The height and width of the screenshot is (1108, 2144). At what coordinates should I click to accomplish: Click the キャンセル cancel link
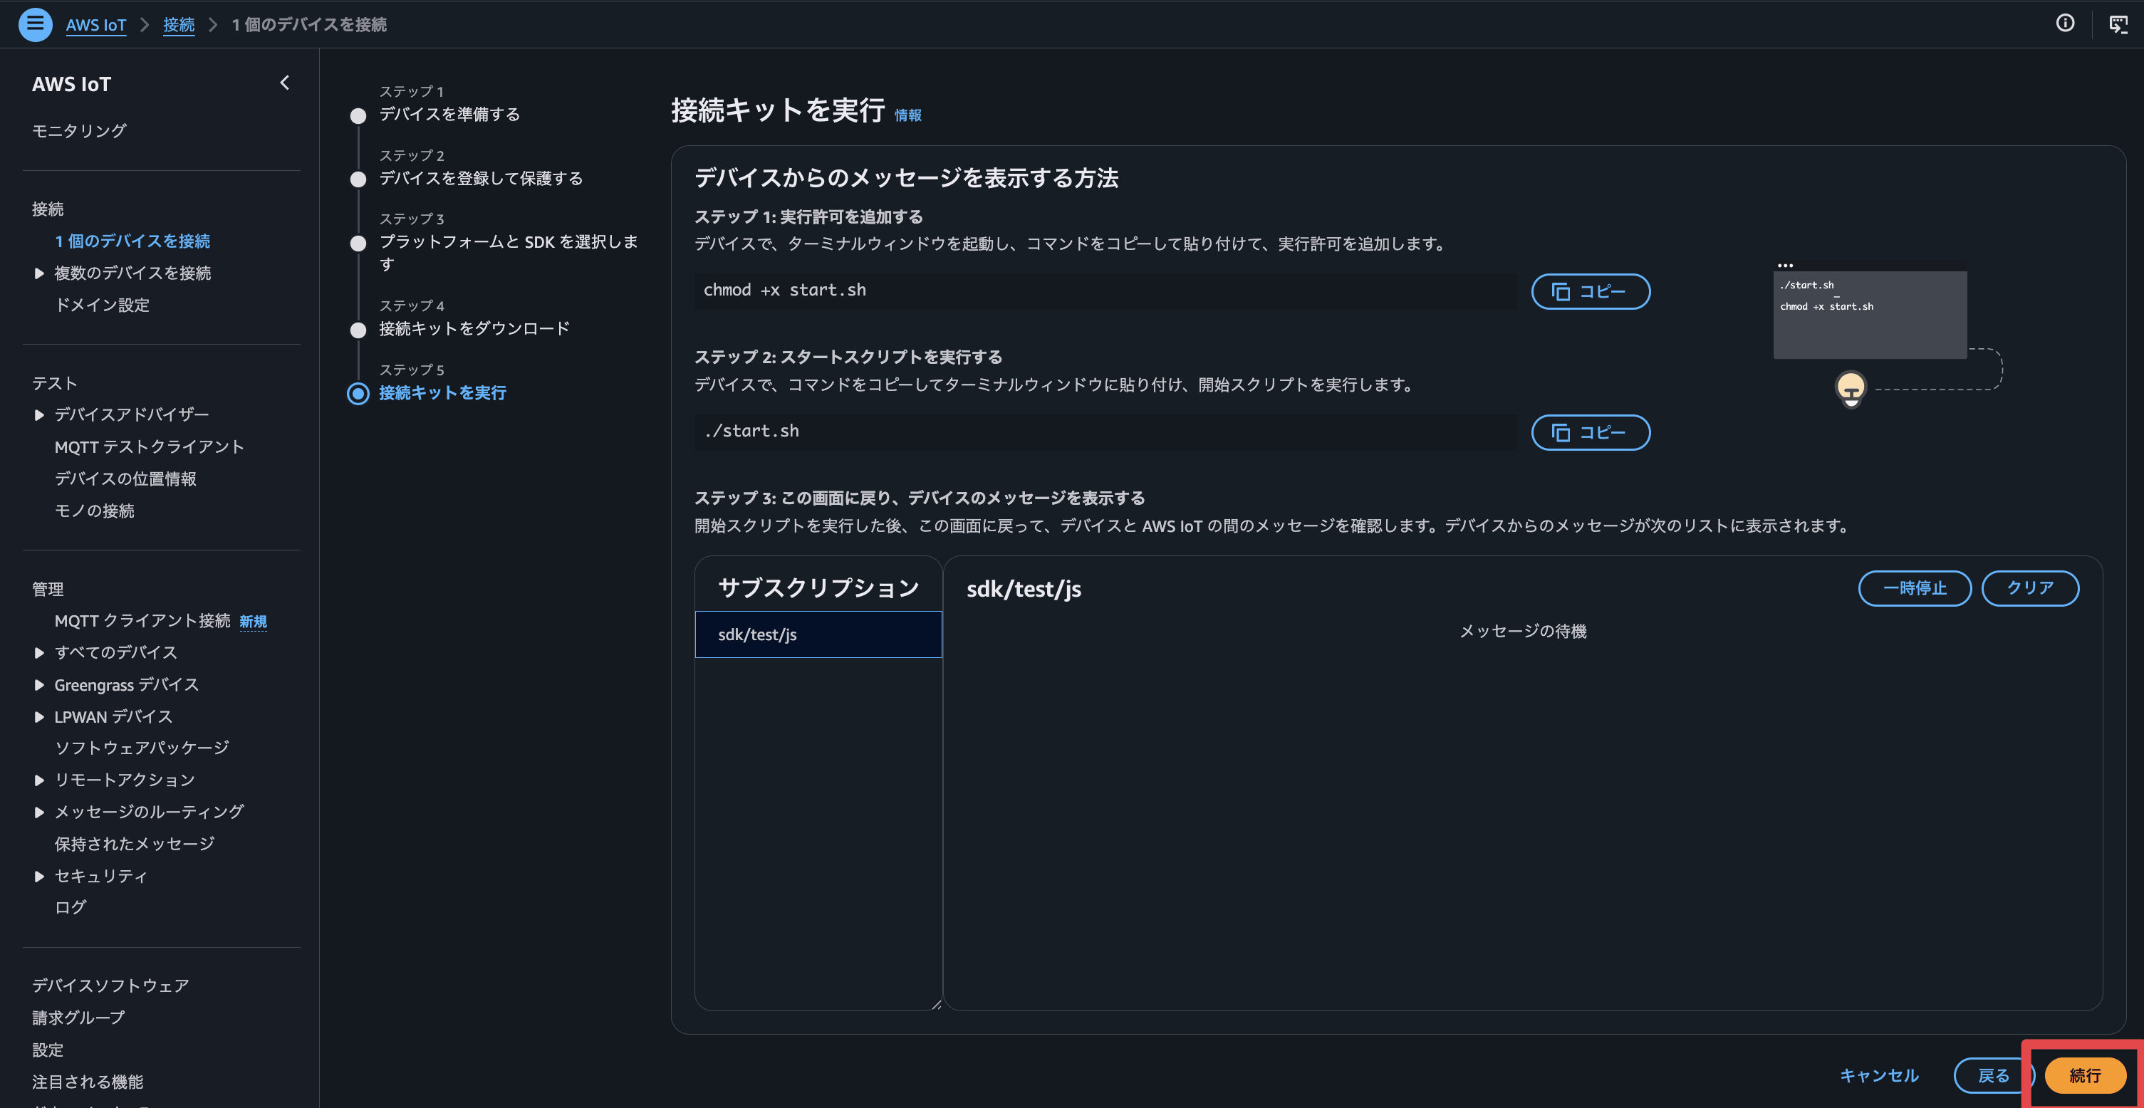[x=1878, y=1075]
